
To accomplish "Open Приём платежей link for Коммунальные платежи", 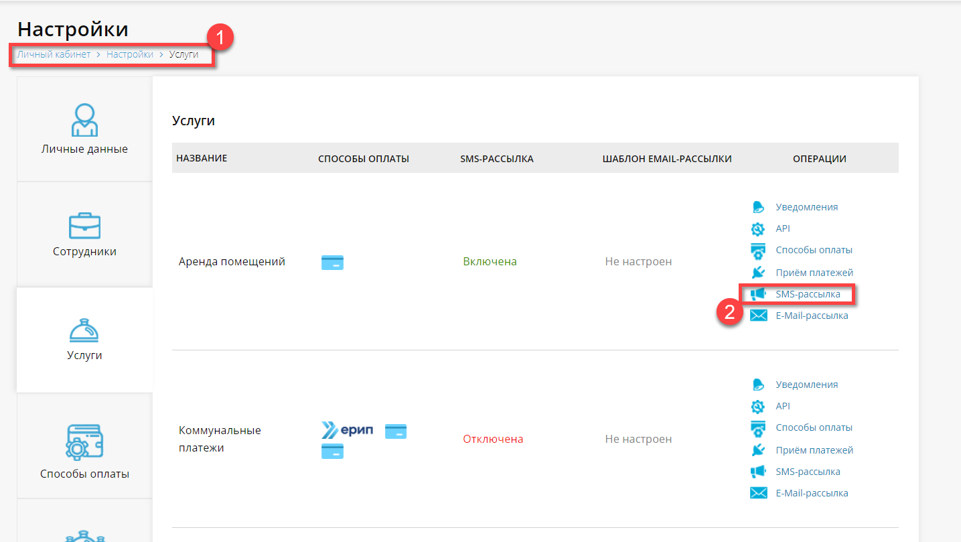I will click(814, 450).
